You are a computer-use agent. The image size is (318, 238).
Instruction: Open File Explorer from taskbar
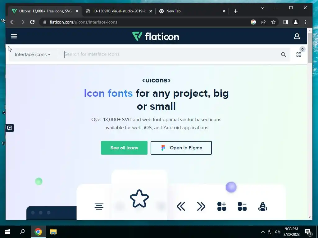click(x=53, y=232)
